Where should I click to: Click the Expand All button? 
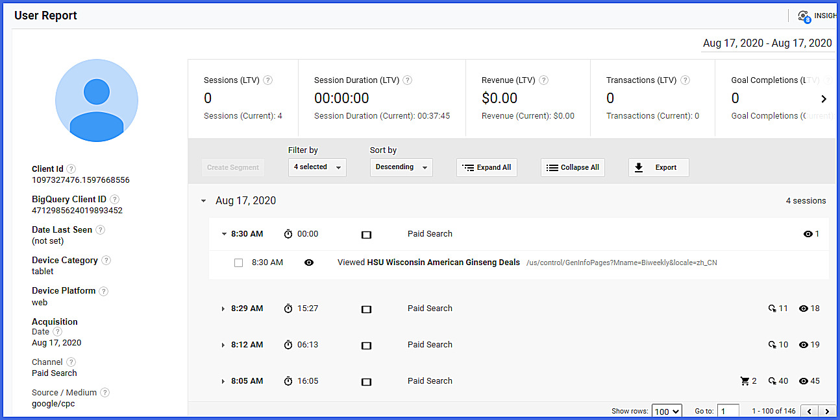coord(486,167)
